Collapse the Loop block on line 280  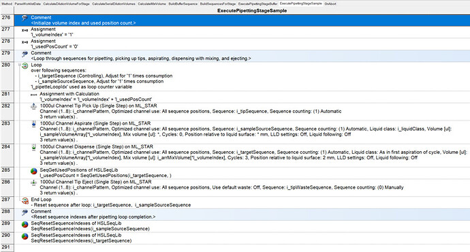pos(20,65)
